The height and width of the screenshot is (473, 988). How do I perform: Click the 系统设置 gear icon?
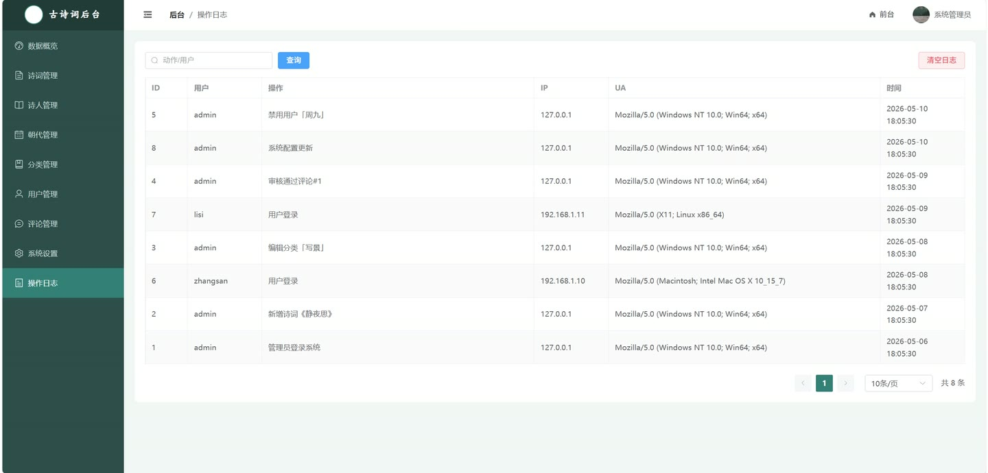[19, 254]
